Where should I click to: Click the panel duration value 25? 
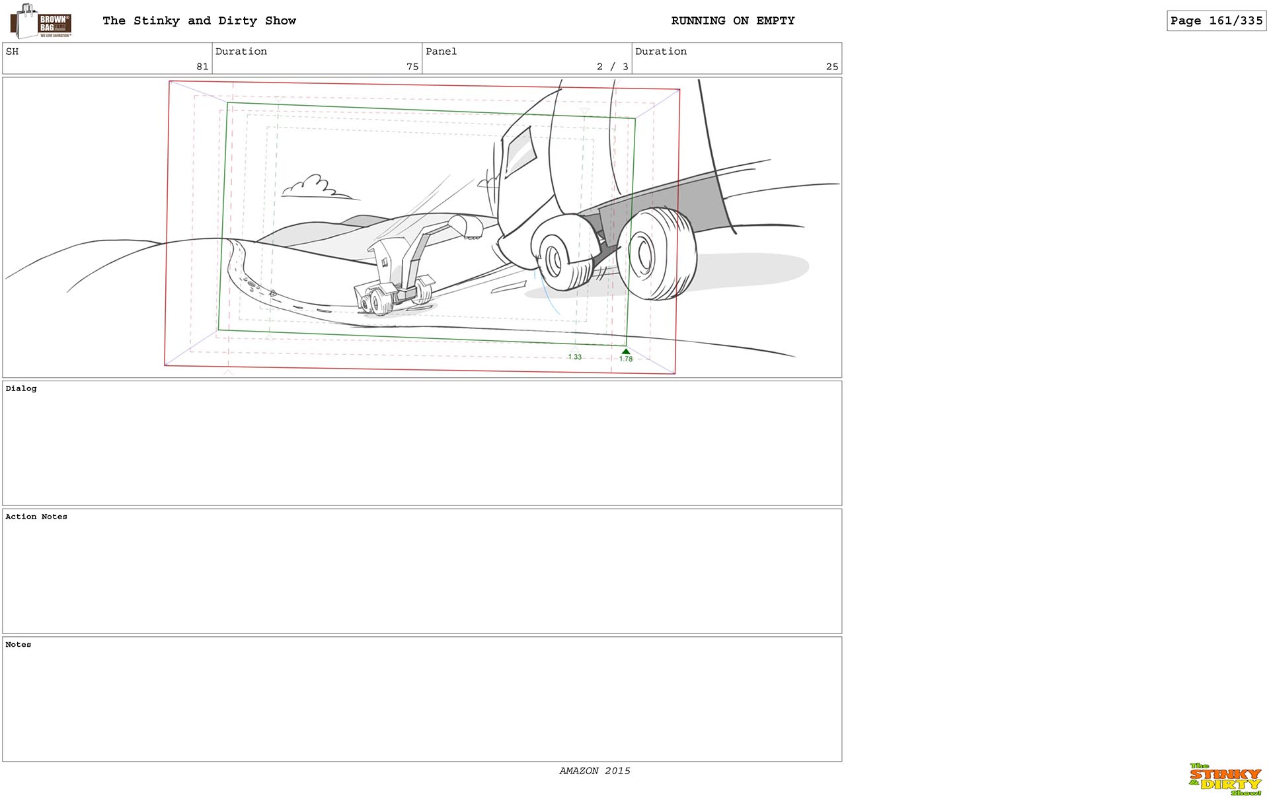(832, 67)
